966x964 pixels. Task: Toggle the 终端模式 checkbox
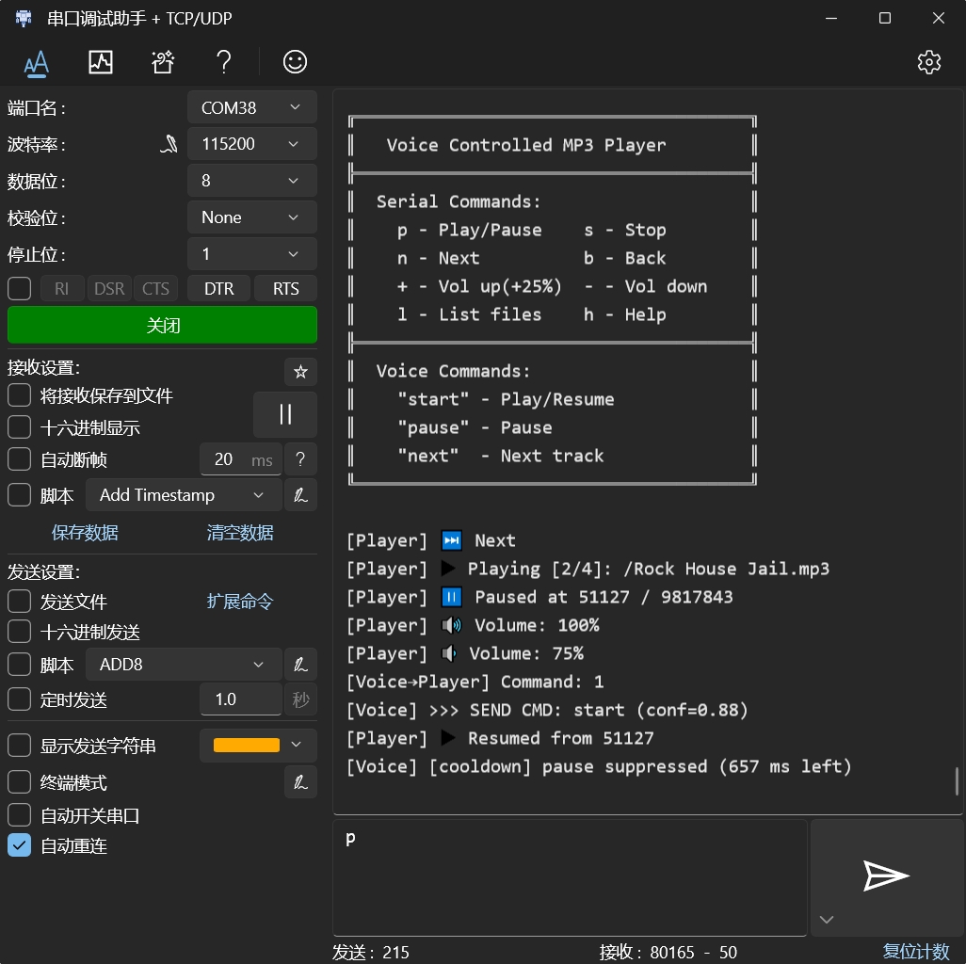tap(20, 782)
